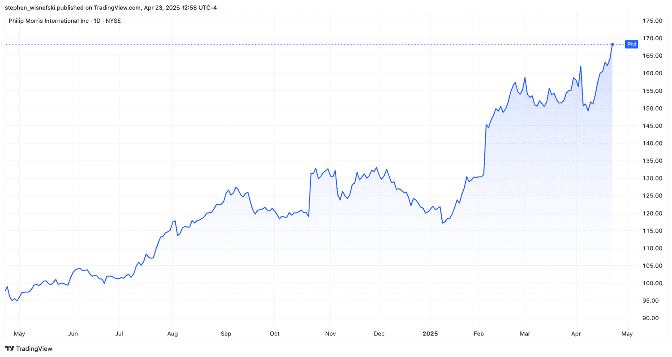Click the 170.00 price axis label
This screenshot has width=672, height=357.
pyautogui.click(x=651, y=38)
